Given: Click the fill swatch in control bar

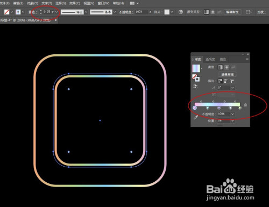Looking at the screenshot, I should (x=6, y=12).
